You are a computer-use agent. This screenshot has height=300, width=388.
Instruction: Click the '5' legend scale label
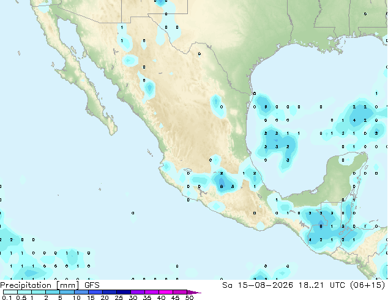click(60, 298)
